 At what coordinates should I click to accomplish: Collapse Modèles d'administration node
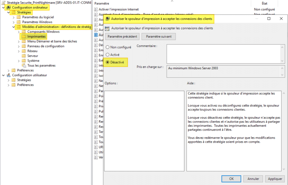pos(14,27)
